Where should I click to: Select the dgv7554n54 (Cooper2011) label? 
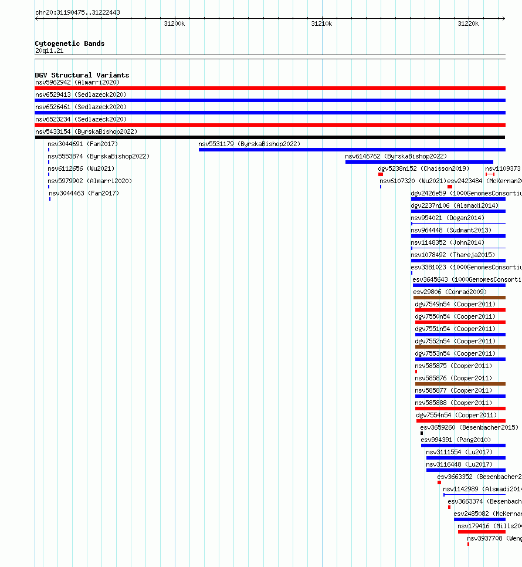coord(457,414)
